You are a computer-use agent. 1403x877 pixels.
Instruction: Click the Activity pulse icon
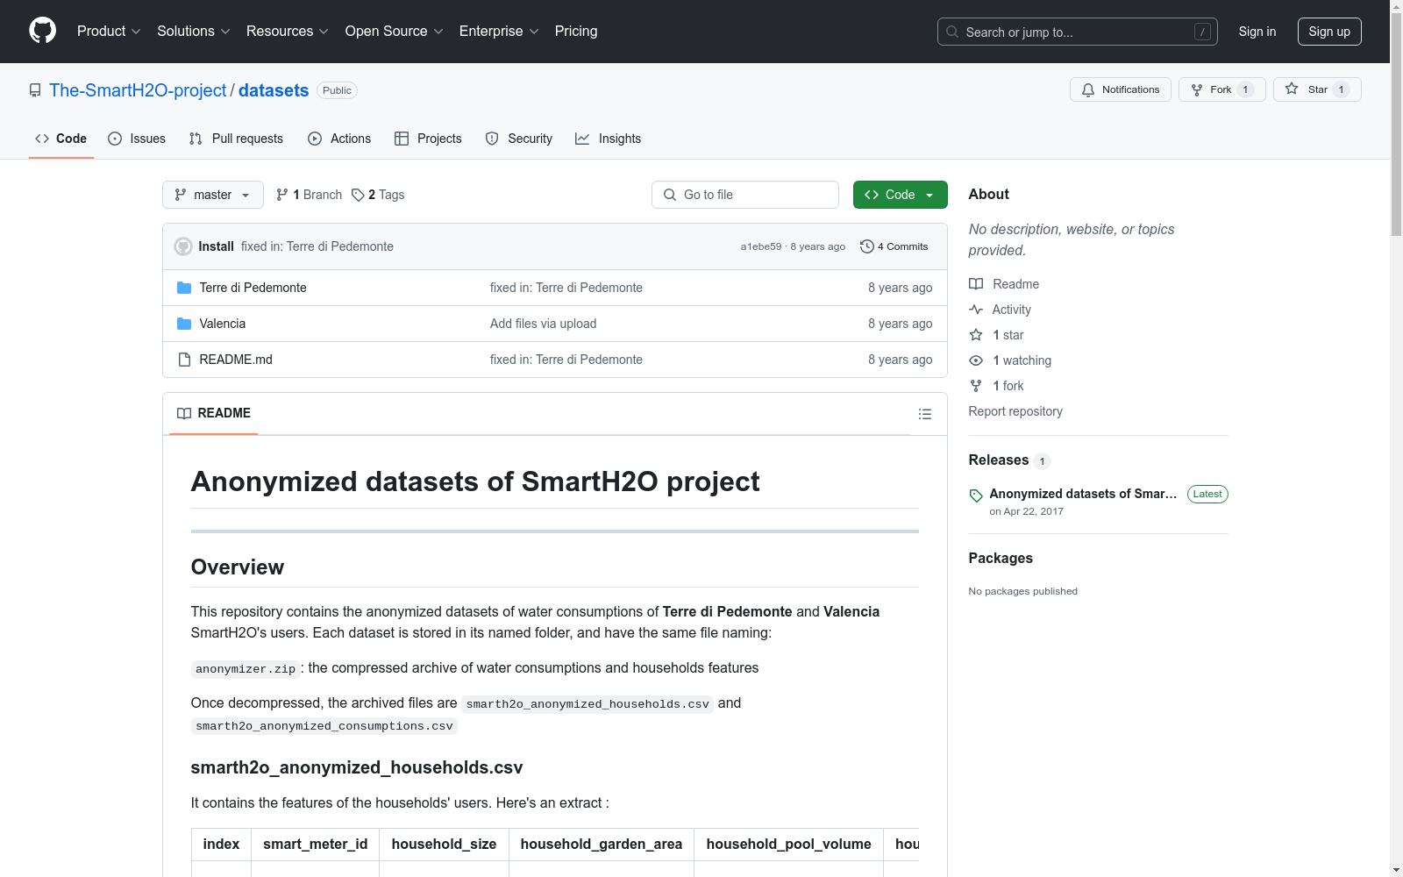[x=976, y=310]
